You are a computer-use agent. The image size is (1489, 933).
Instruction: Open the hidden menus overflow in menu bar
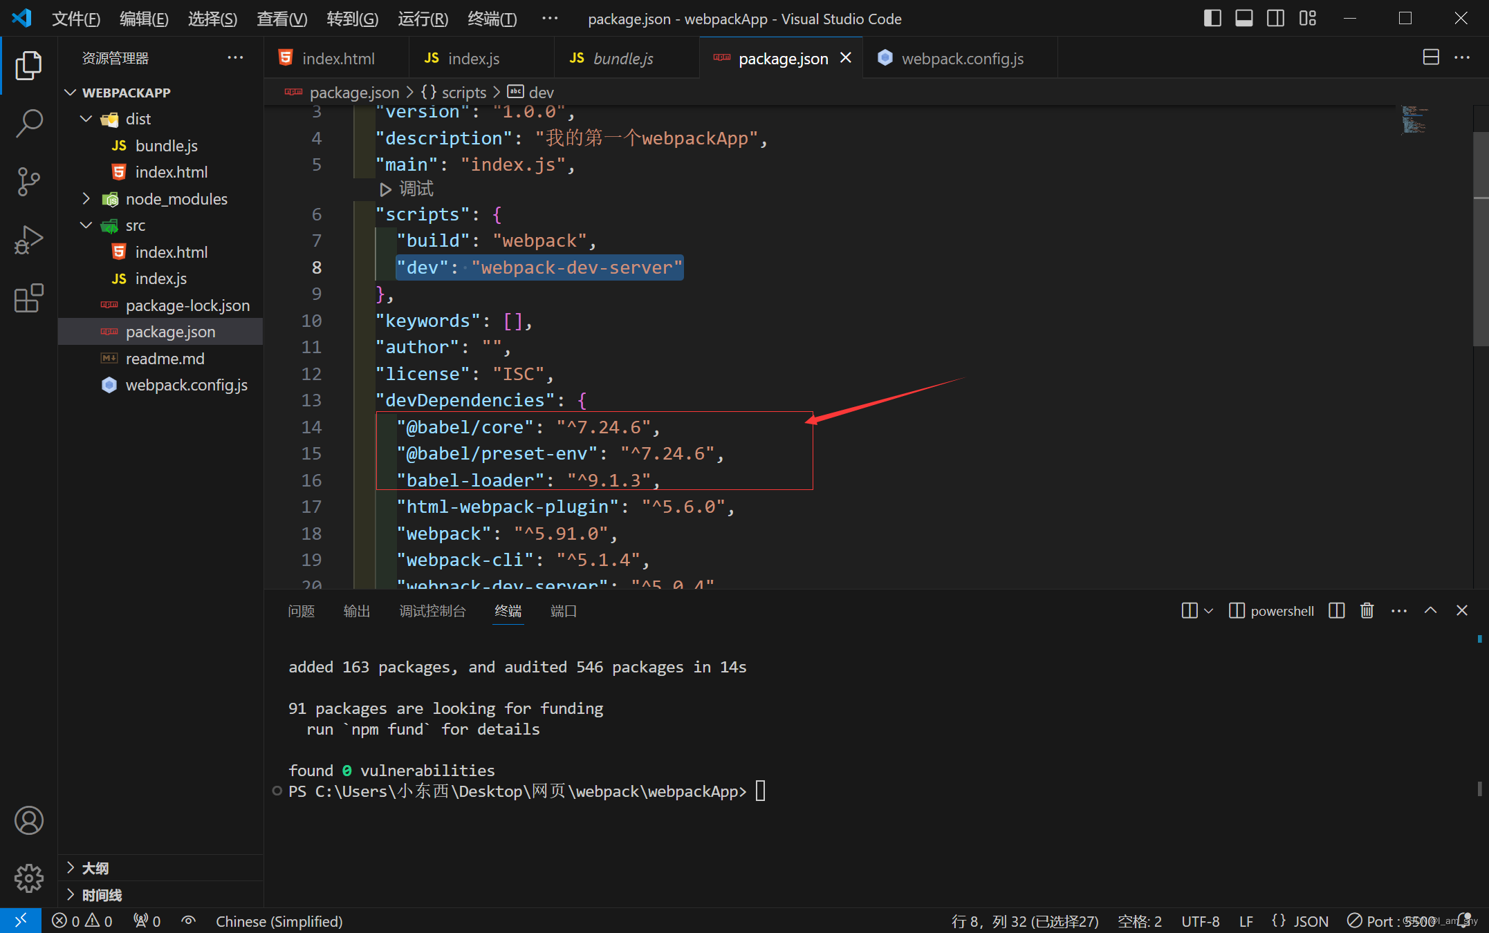pyautogui.click(x=550, y=19)
